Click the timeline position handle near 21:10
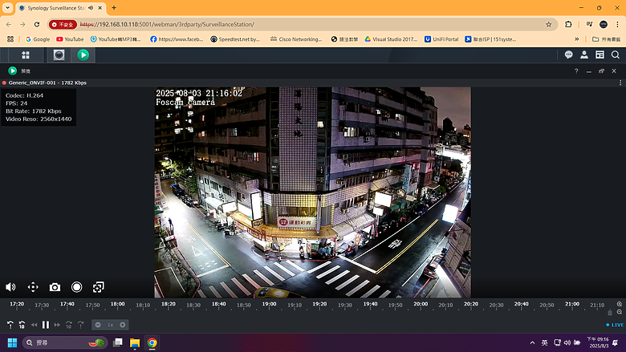This screenshot has height=352, width=626. [610, 313]
